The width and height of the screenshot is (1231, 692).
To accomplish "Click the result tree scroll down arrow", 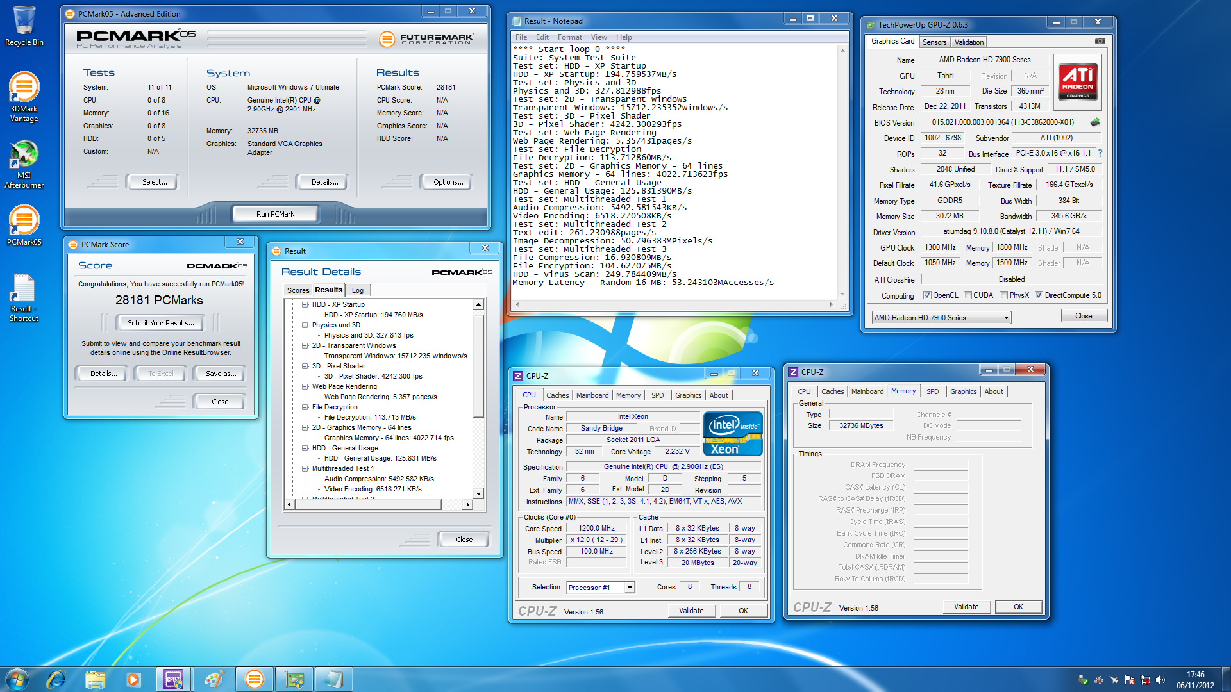I will click(x=478, y=494).
